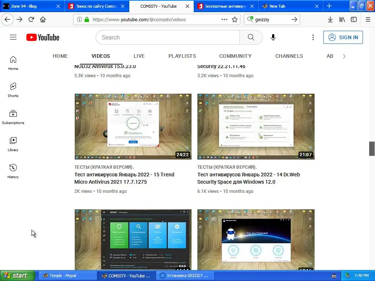Go to the YouTube logo home link
Image resolution: width=375 pixels, height=281 pixels.
coord(43,37)
